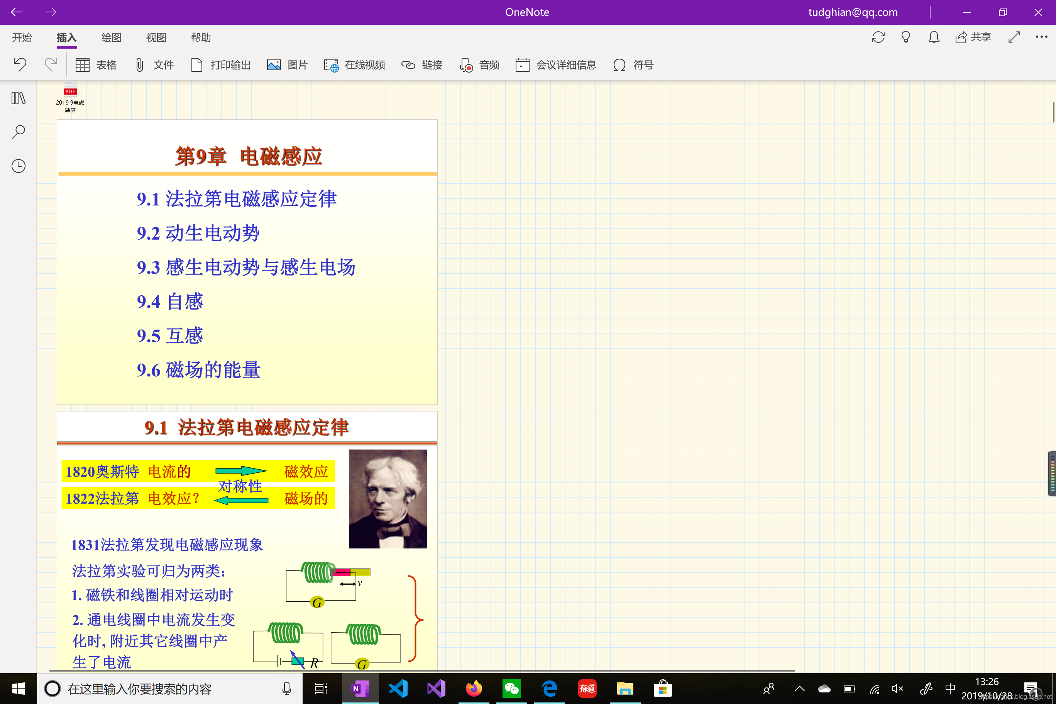
Task: Insert a hyperlink with the 链接 icon
Action: click(x=421, y=65)
